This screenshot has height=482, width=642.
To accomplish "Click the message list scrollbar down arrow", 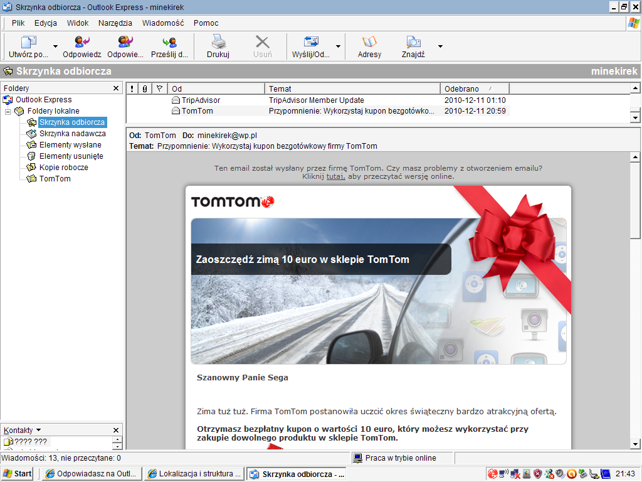I will click(635, 117).
